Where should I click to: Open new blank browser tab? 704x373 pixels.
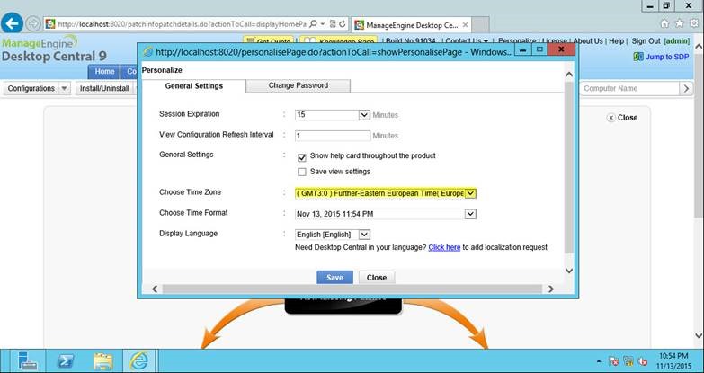[x=480, y=25]
